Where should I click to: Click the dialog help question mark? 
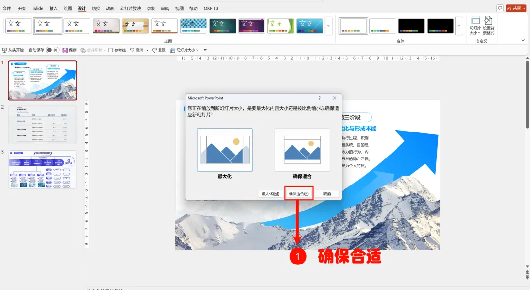pyautogui.click(x=320, y=98)
